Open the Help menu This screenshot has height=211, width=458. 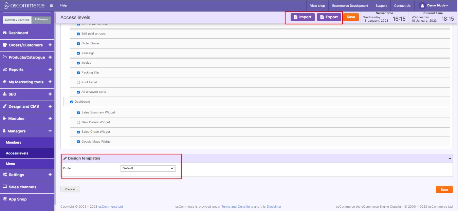tap(63, 5)
